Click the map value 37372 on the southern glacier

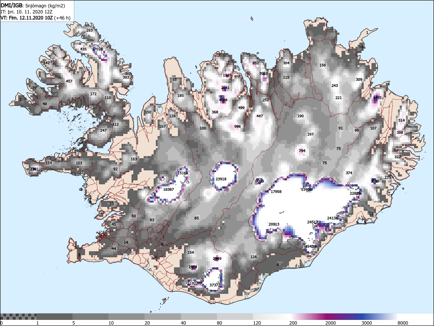coord(215,285)
